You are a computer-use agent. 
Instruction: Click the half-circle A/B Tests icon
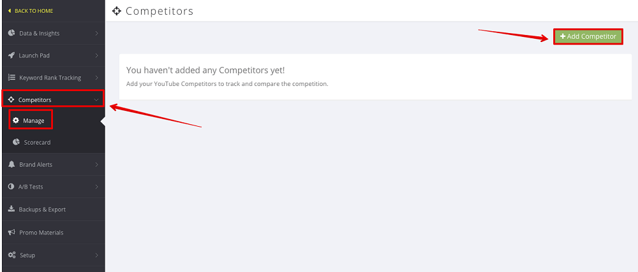11,187
